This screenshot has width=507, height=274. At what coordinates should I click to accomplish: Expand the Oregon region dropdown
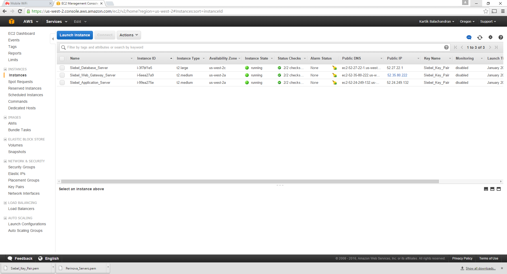coord(467,22)
